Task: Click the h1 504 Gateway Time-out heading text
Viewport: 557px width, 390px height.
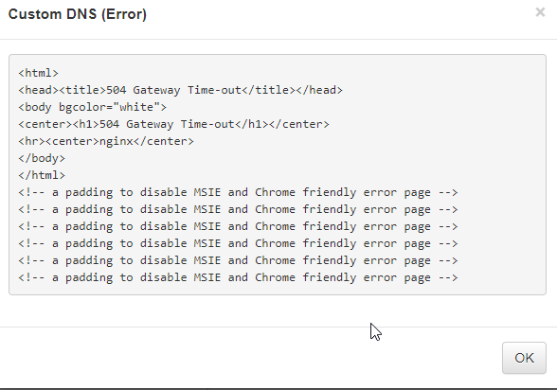Action: pyautogui.click(x=167, y=124)
